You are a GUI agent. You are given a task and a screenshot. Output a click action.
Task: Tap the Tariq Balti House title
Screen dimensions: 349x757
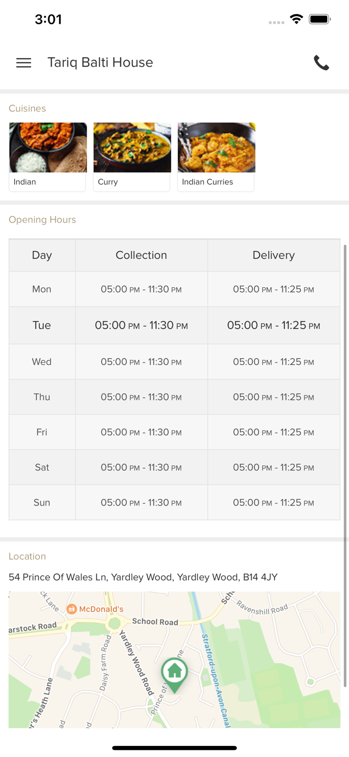pyautogui.click(x=100, y=63)
